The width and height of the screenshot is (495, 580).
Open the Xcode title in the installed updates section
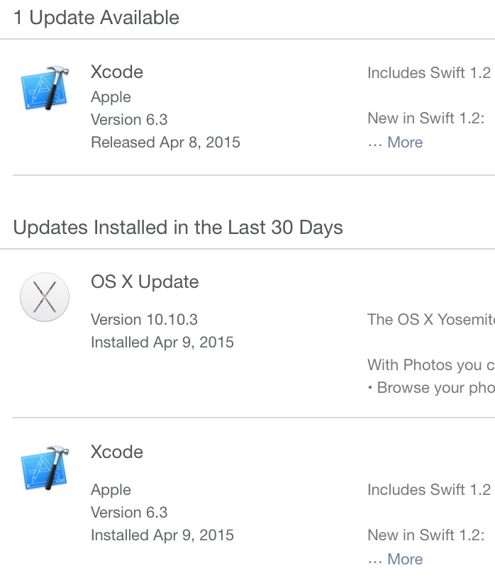(x=117, y=452)
